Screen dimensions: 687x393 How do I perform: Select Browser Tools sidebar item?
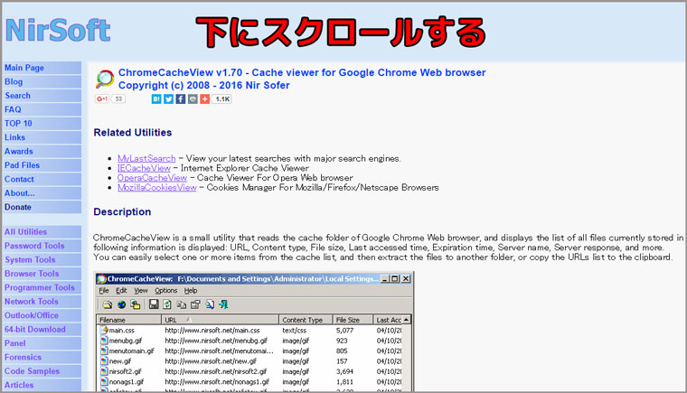[x=32, y=274]
